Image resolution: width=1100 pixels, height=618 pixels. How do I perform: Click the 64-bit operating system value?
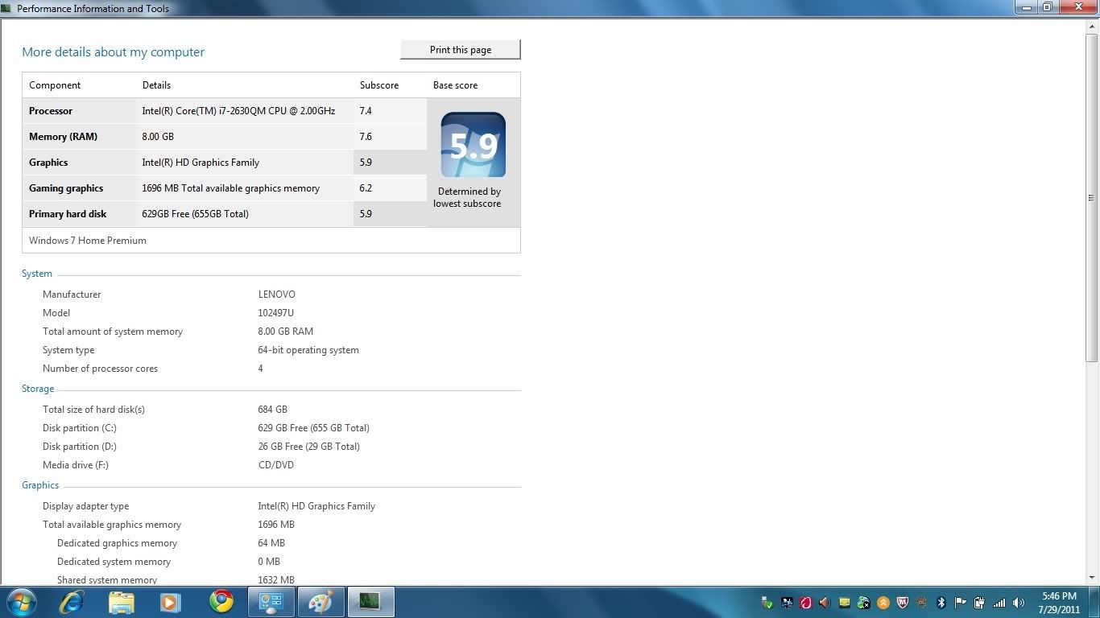308,350
